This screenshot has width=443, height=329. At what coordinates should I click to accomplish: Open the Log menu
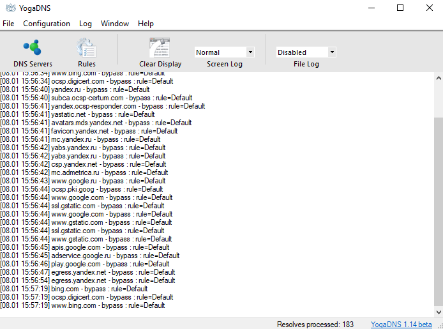pos(86,24)
